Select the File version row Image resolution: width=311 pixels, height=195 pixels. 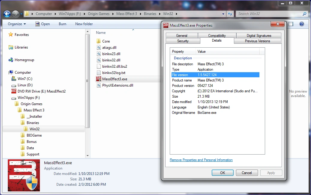tap(215, 75)
